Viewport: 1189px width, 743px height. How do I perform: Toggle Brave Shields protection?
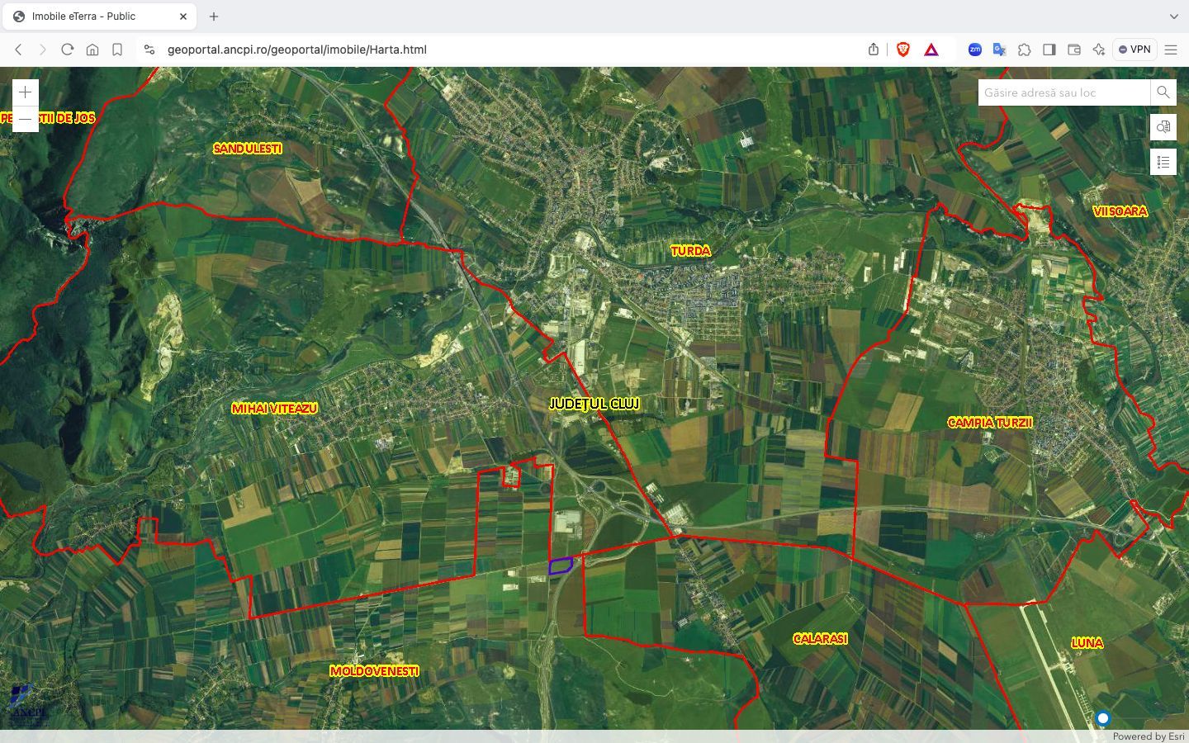[x=903, y=49]
